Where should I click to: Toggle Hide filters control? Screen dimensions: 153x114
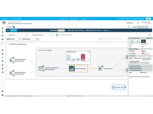click(x=9, y=27)
